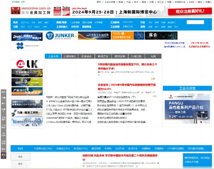Open 3D打印 in the blue menu
The image size is (214, 169).
click(75, 27)
